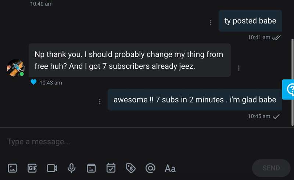The height and width of the screenshot is (180, 294).
Task: Open options menu beside 'ty posted babe'
Action: (x=211, y=22)
